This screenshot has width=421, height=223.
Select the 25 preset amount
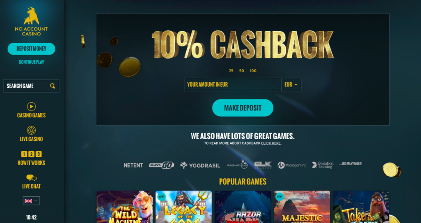click(231, 71)
